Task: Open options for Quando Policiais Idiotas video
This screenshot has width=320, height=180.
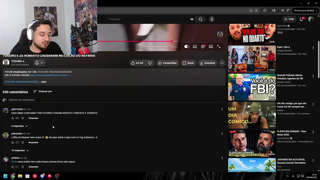Action: tap(313, 76)
